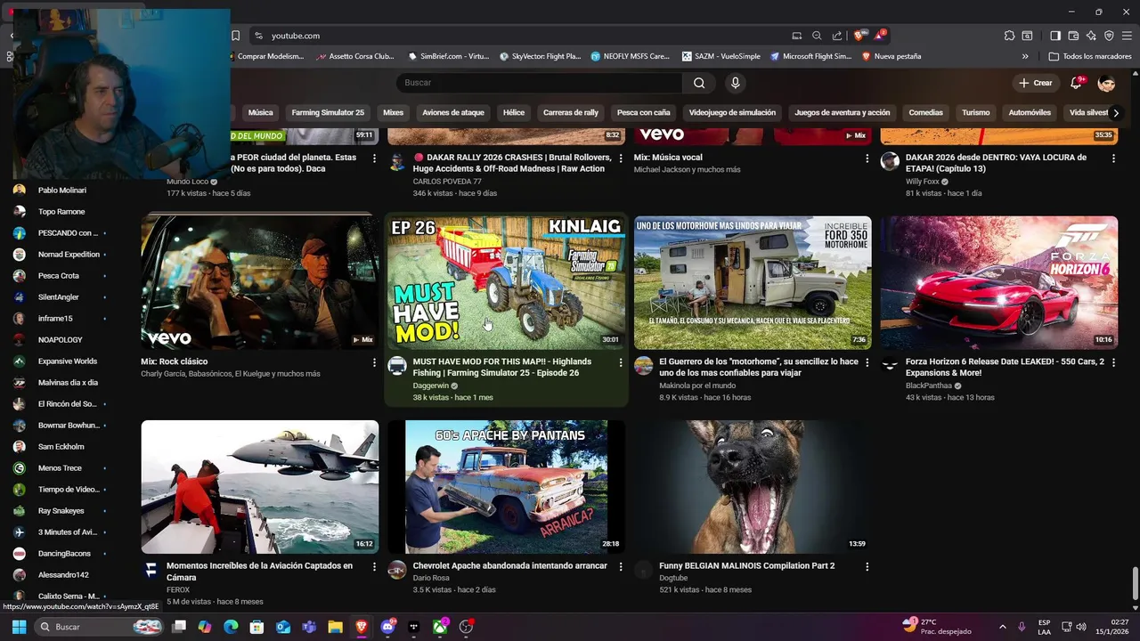The width and height of the screenshot is (1140, 641).
Task: Click taskbar microphone tray icon
Action: click(1022, 627)
